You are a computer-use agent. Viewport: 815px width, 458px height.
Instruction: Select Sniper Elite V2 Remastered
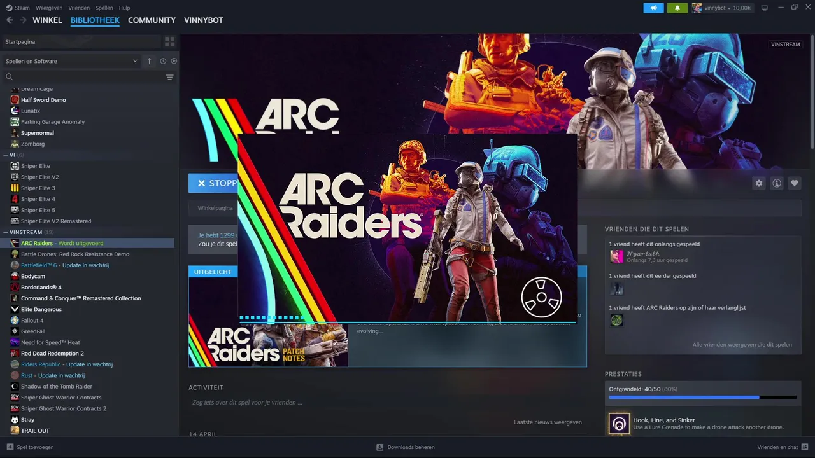point(56,221)
